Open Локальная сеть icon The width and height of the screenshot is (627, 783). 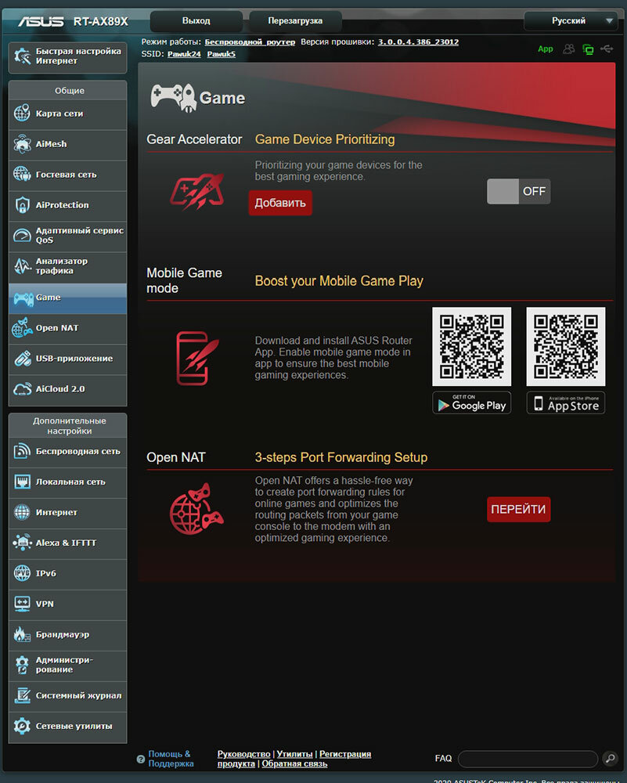(22, 482)
